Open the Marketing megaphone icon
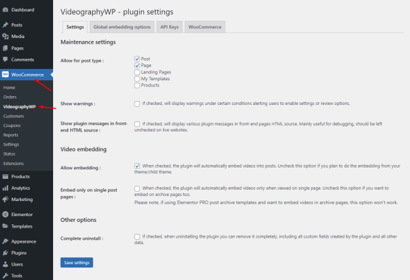The width and height of the screenshot is (410, 280). [5, 199]
